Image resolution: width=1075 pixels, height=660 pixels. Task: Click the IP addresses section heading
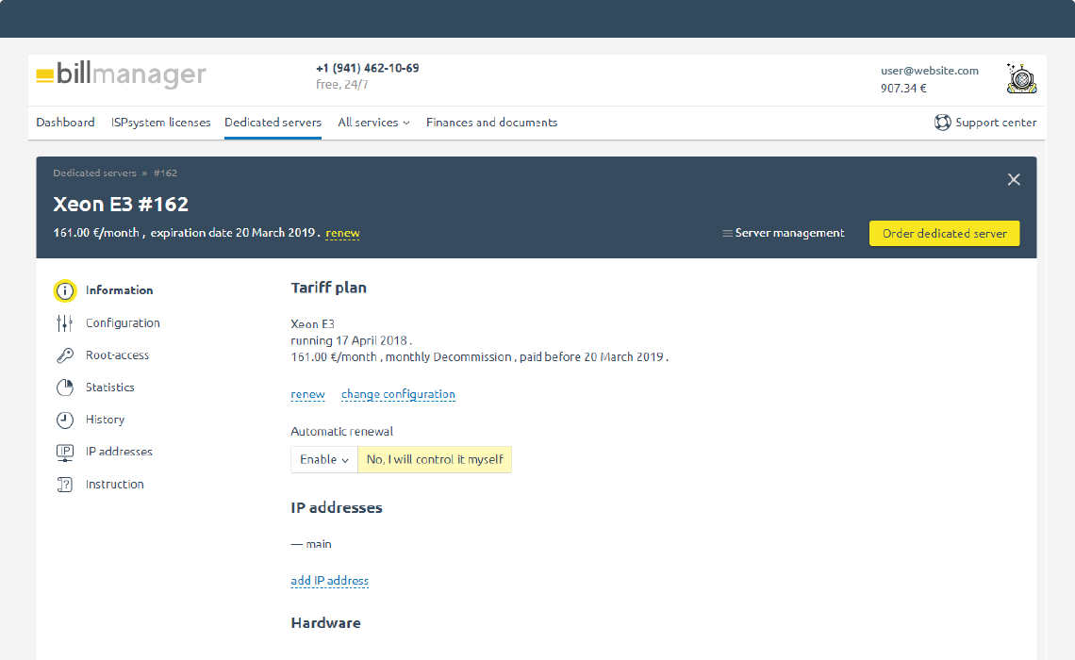coord(337,508)
